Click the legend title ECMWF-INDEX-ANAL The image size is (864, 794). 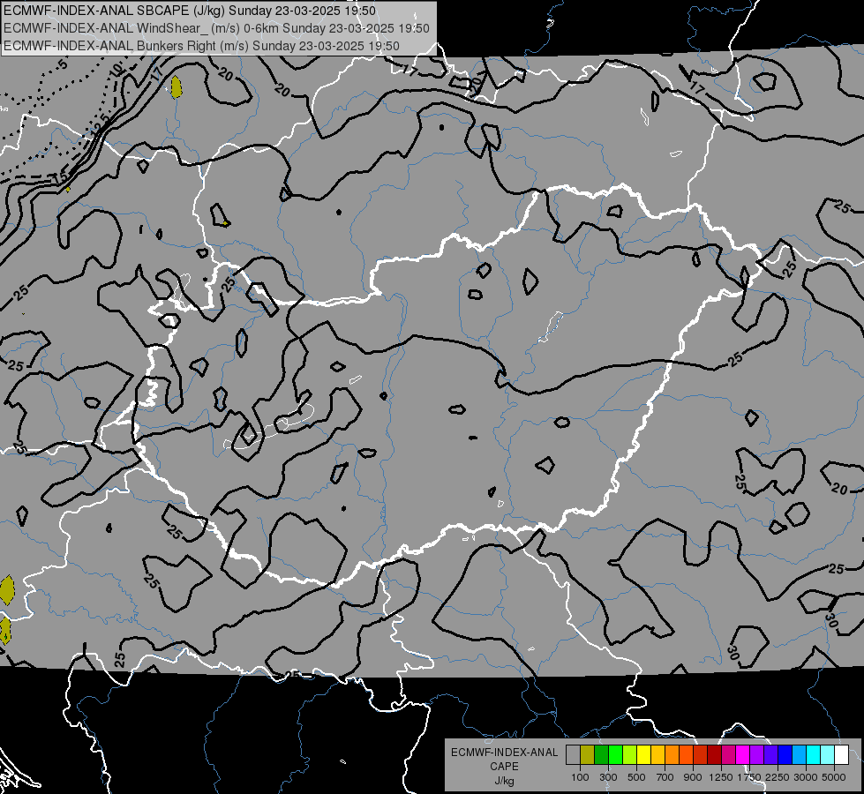(504, 753)
